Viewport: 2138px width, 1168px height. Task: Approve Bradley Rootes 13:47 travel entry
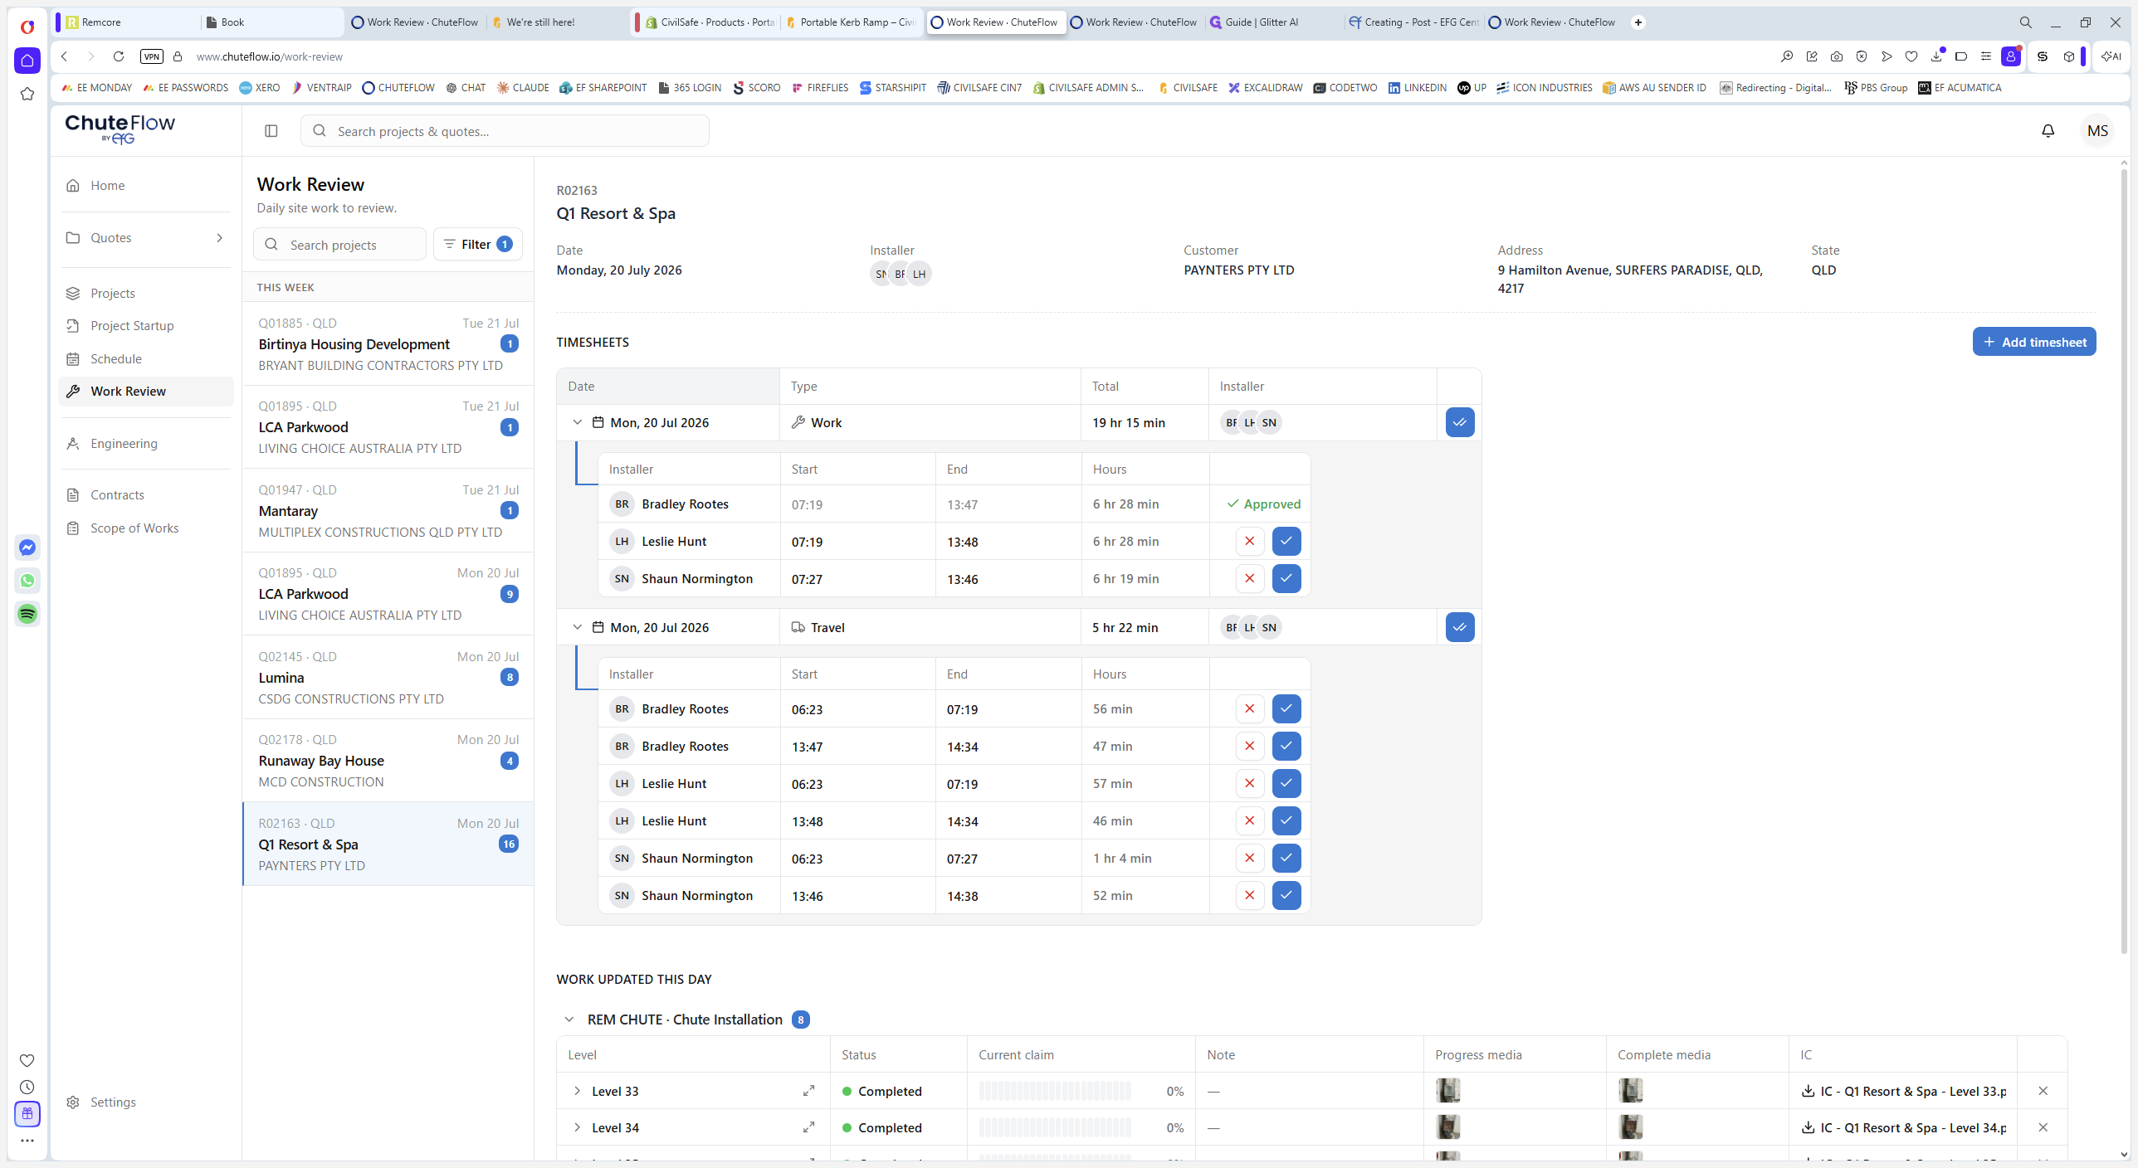tap(1286, 746)
